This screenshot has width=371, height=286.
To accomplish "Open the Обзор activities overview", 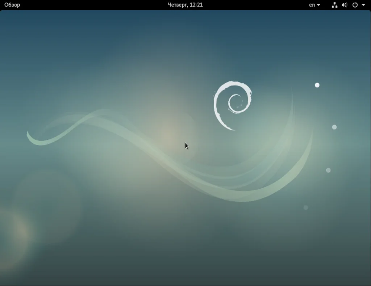I will [x=12, y=5].
